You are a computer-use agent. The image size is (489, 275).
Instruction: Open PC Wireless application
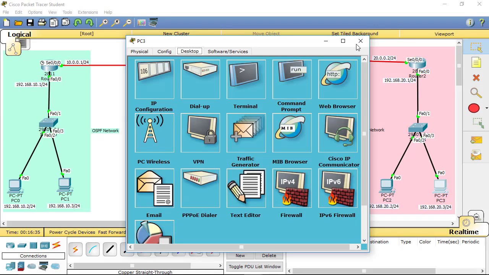[154, 133]
